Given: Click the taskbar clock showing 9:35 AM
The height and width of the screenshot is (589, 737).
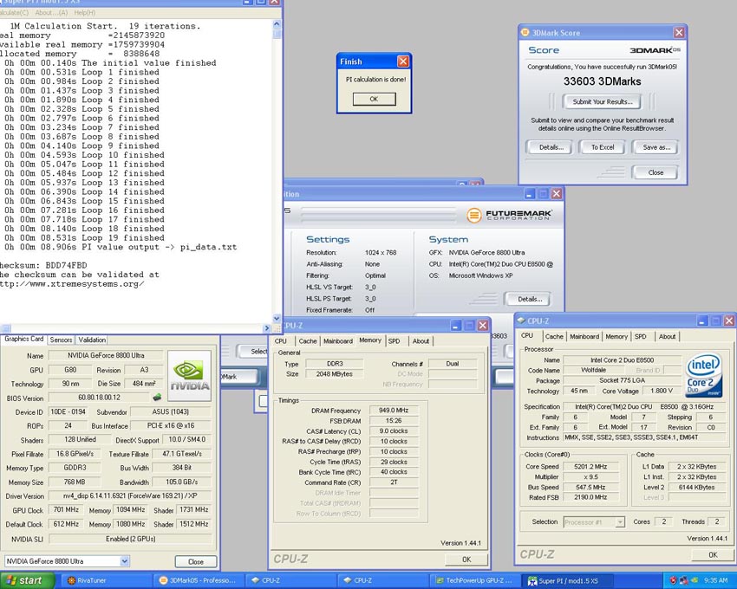Looking at the screenshot, I should (x=716, y=580).
